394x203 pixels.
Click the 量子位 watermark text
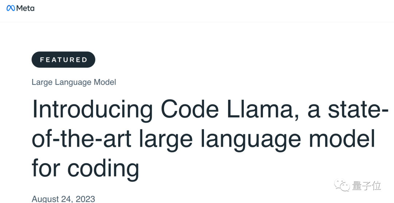tap(367, 186)
